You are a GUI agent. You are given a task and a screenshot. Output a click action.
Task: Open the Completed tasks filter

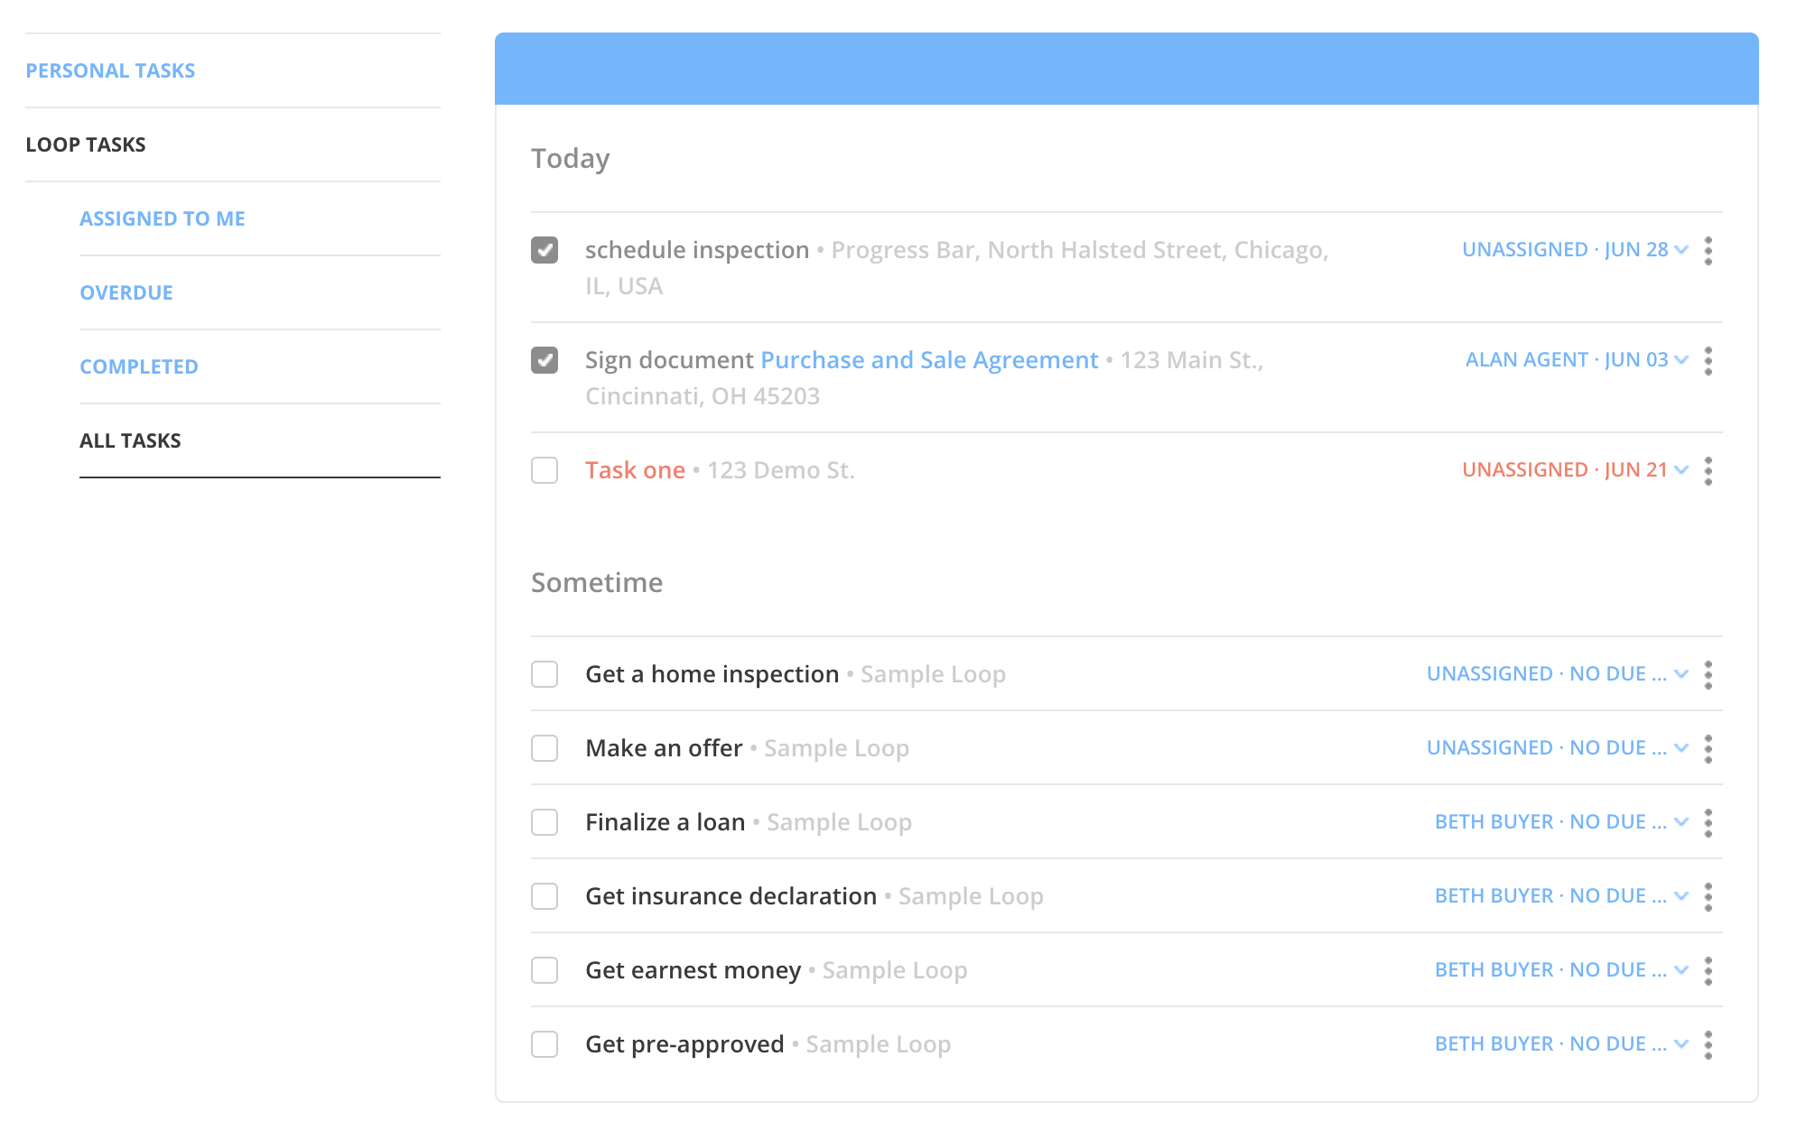(139, 366)
